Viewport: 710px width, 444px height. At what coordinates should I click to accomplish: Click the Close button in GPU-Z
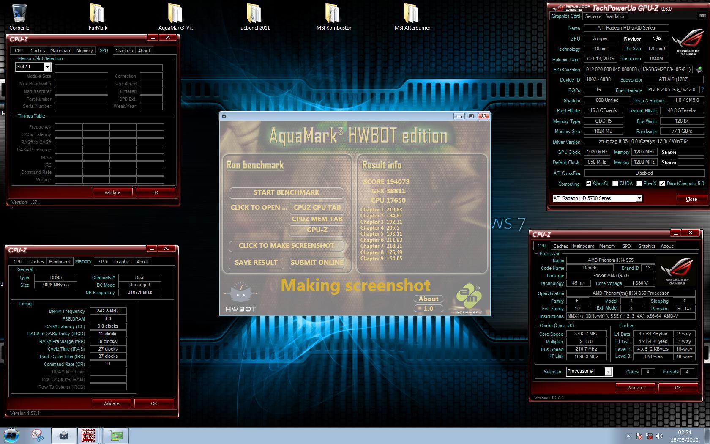pos(691,199)
